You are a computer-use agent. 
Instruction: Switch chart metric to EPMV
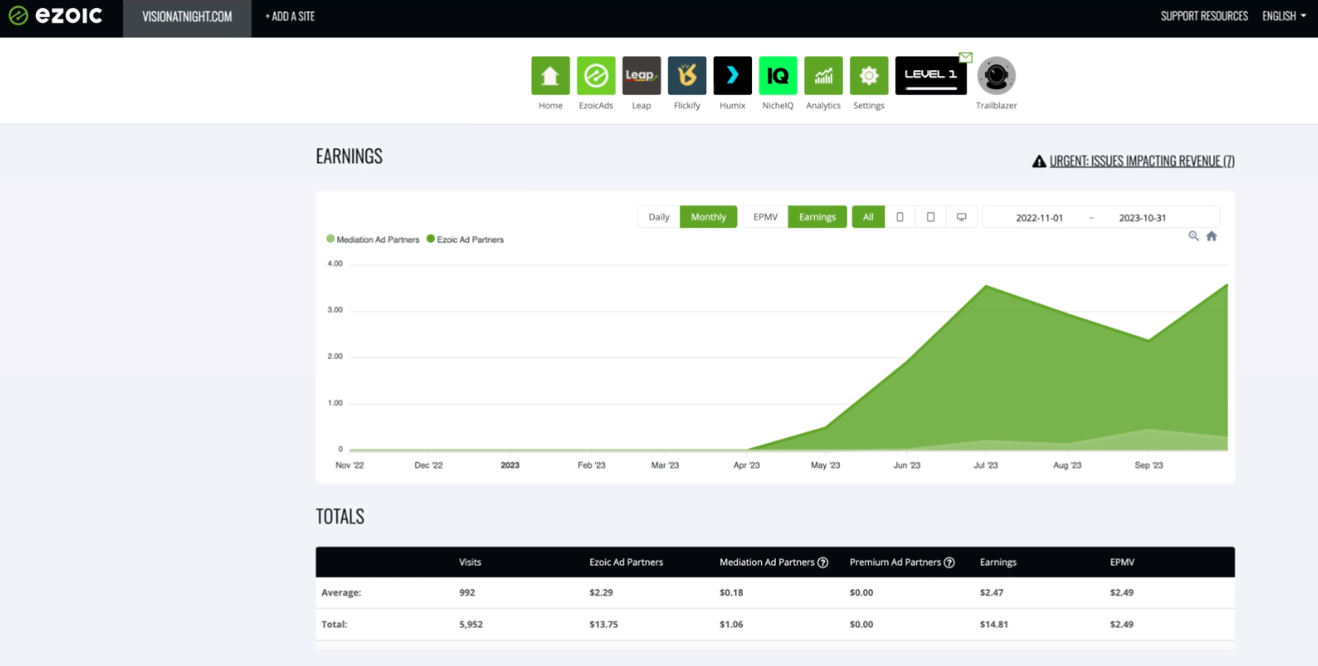(765, 217)
